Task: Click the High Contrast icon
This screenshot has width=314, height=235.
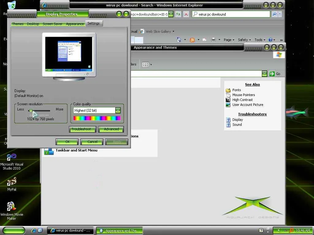Action: click(228, 100)
